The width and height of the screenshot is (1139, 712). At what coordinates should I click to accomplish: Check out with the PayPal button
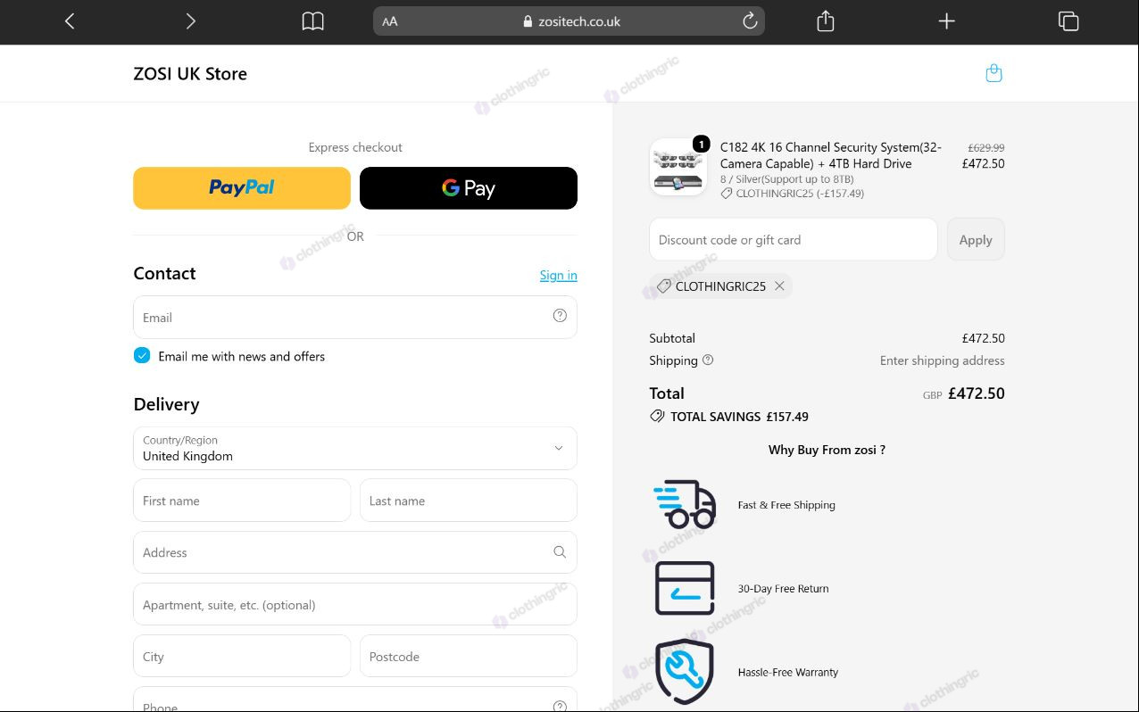(242, 188)
